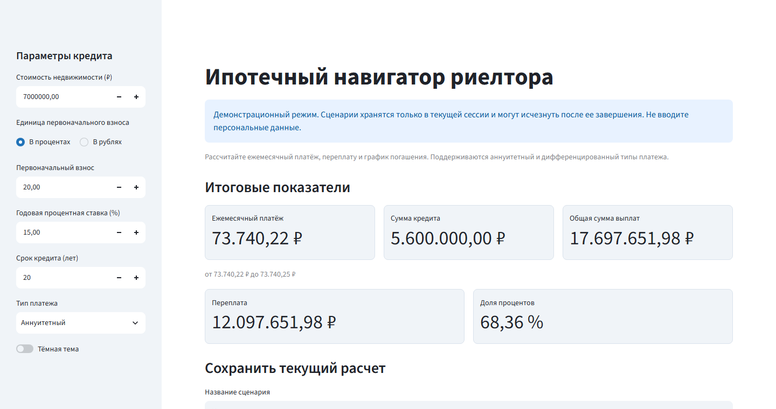Click the 'Параметры кредита' sidebar title
Screen dimensions: 776x409
click(x=64, y=56)
